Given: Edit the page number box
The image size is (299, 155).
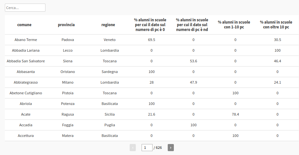Looking at the screenshot, I should click(x=147, y=148).
